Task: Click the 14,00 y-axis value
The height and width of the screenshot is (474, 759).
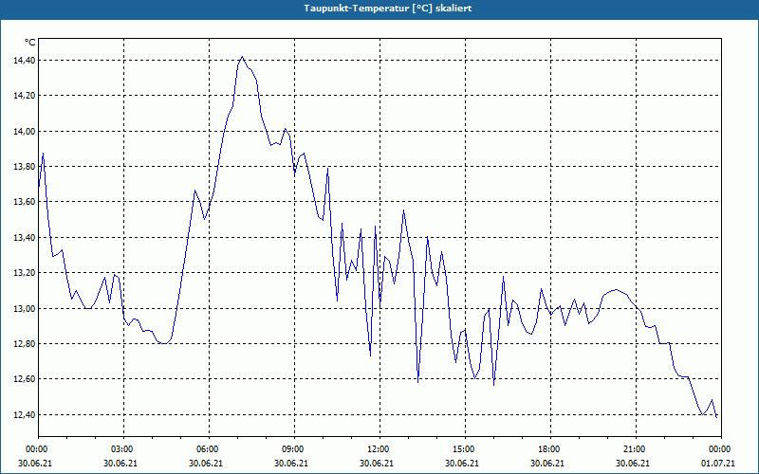Action: tap(24, 132)
